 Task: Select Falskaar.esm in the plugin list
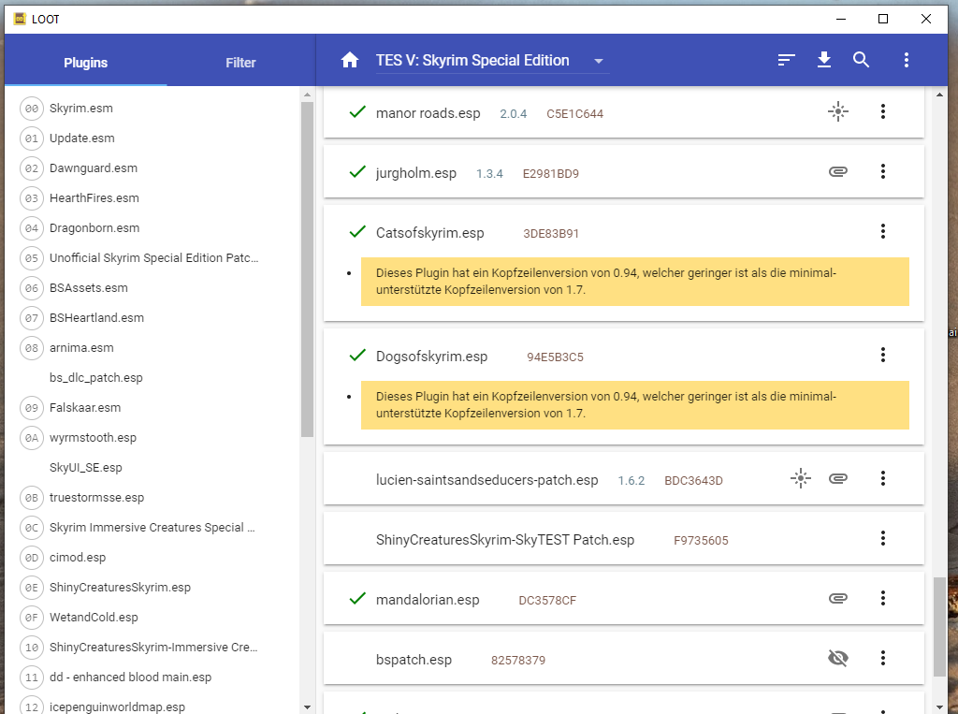(x=85, y=408)
